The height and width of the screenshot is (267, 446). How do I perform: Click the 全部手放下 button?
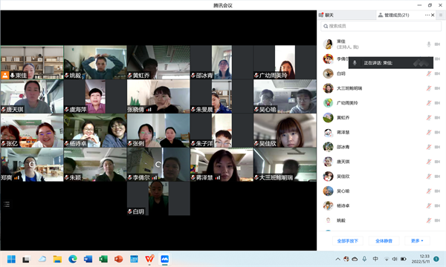click(348, 241)
